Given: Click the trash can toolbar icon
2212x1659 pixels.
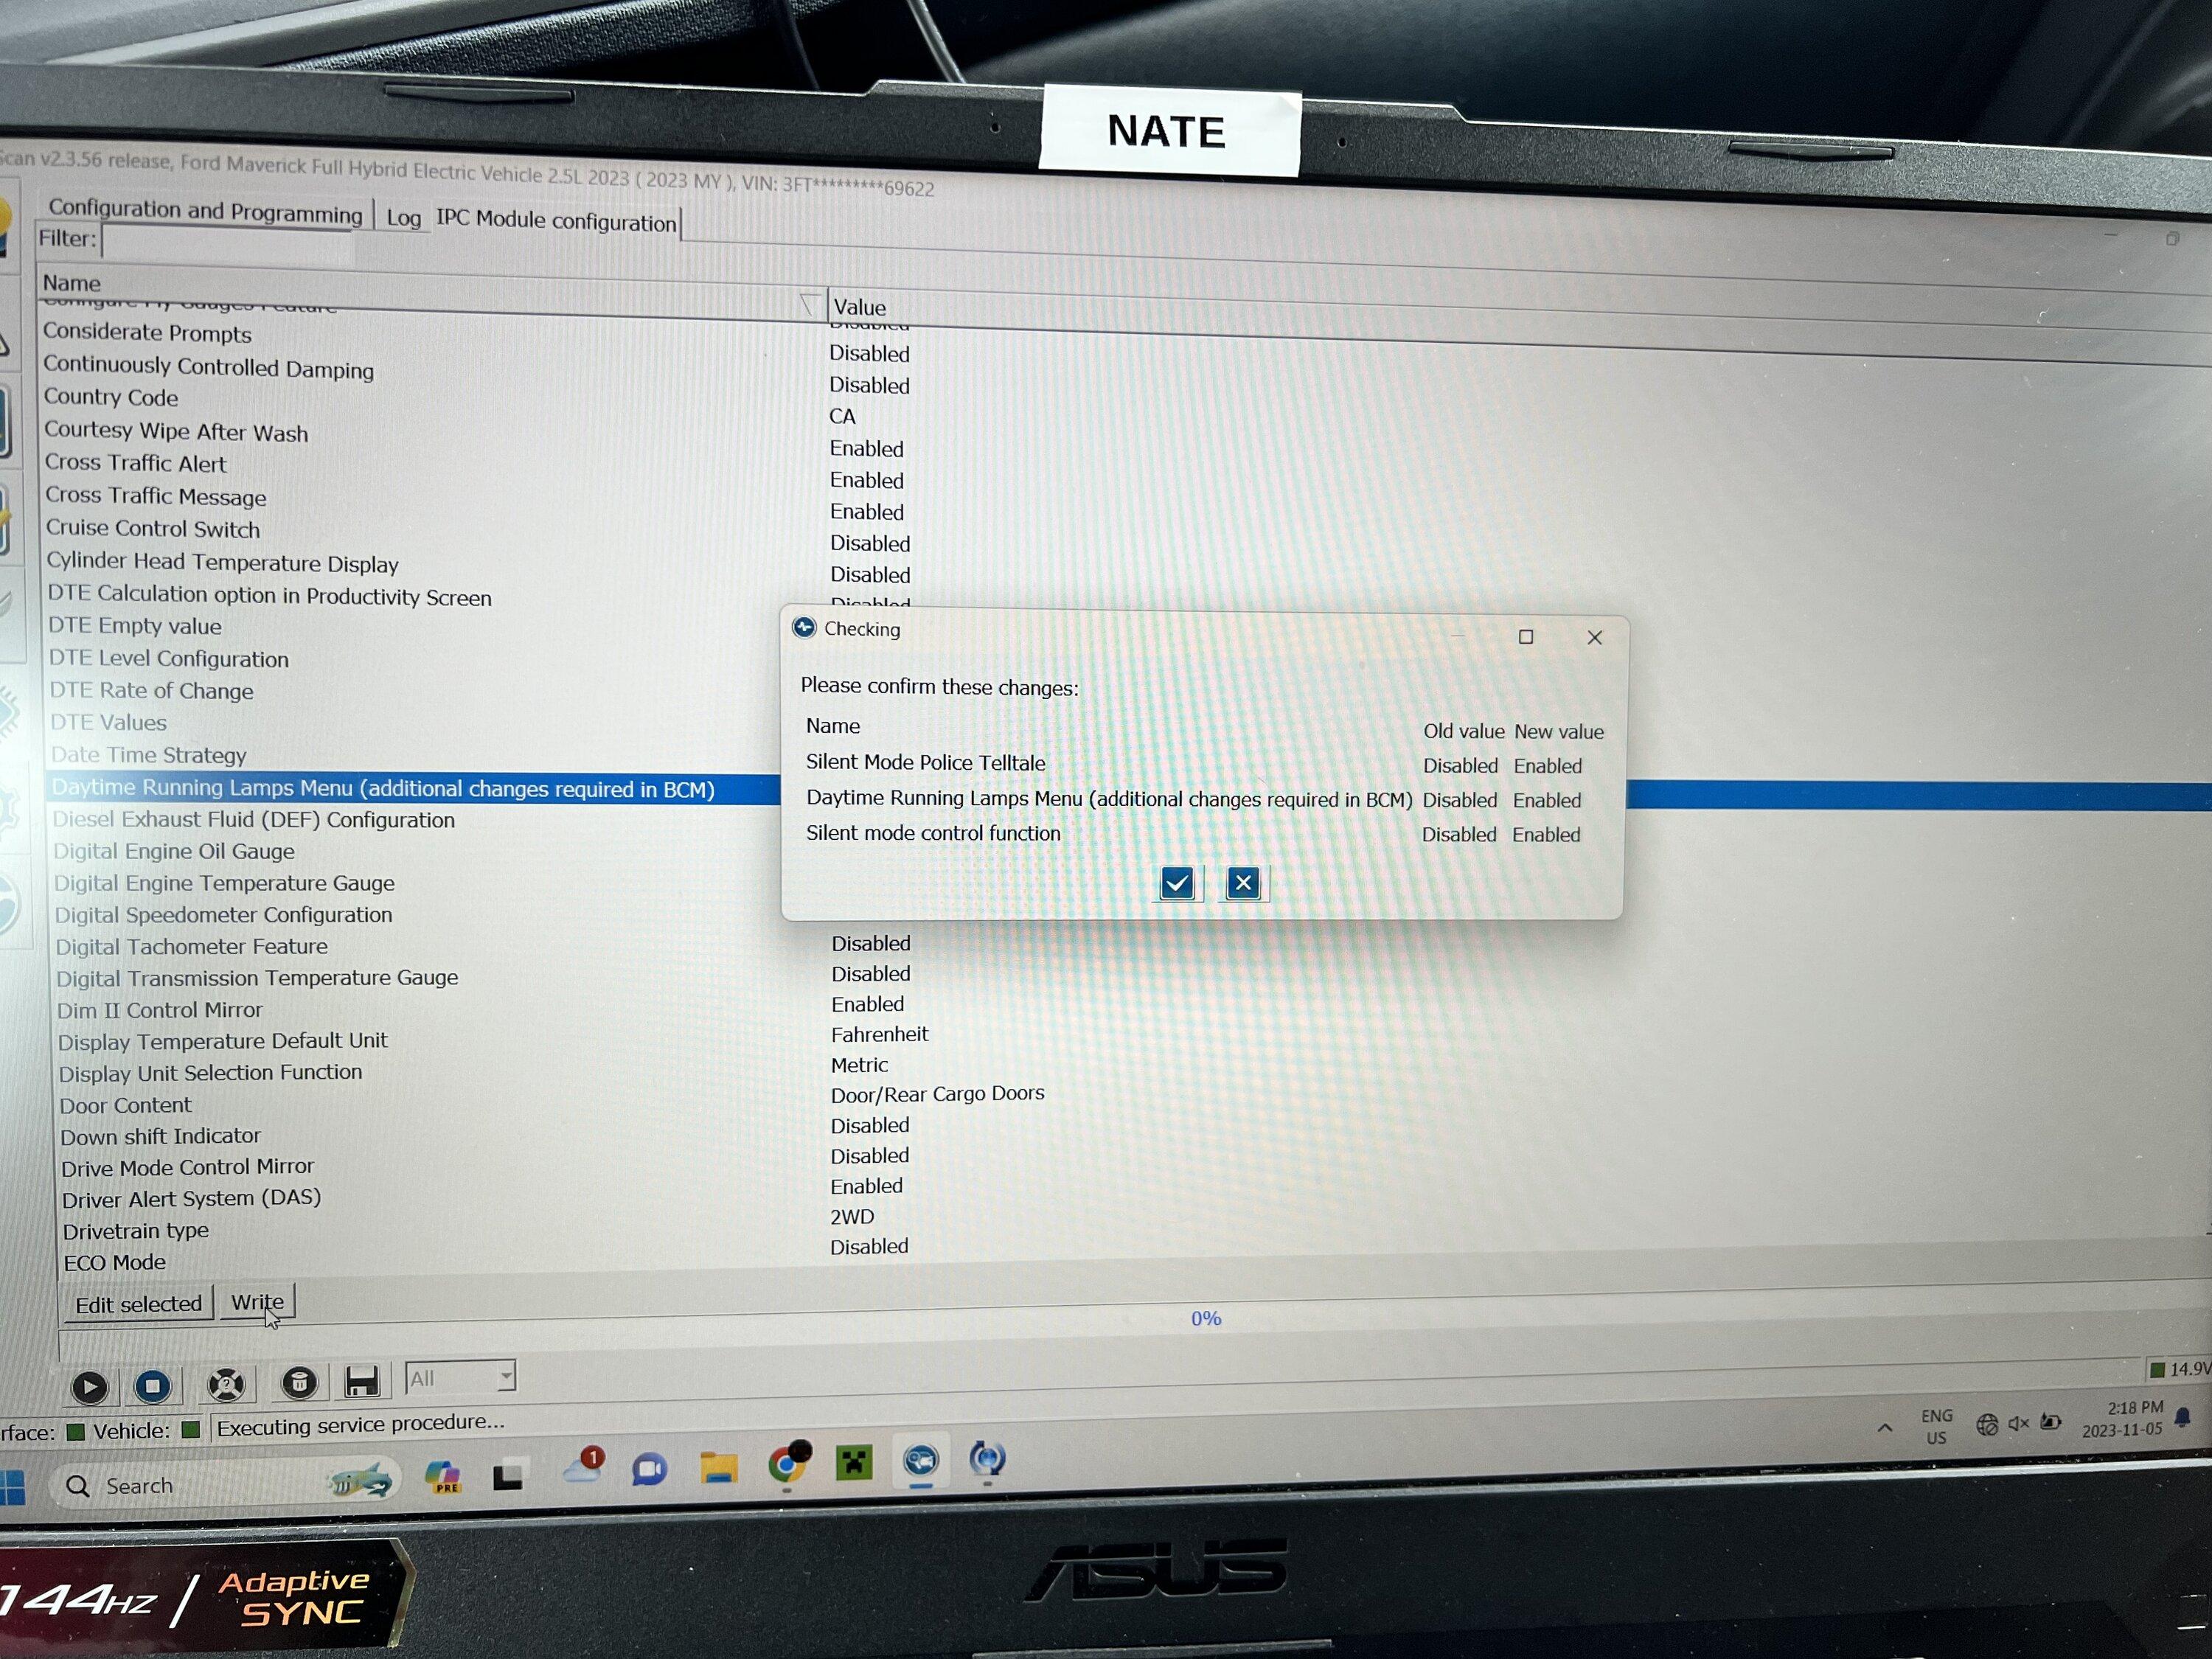Looking at the screenshot, I should (x=299, y=1382).
